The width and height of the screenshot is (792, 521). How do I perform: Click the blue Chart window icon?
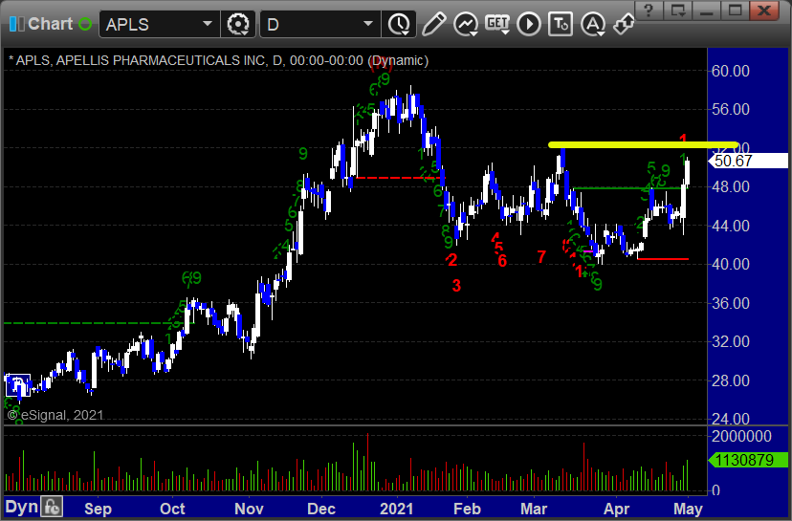(16, 24)
